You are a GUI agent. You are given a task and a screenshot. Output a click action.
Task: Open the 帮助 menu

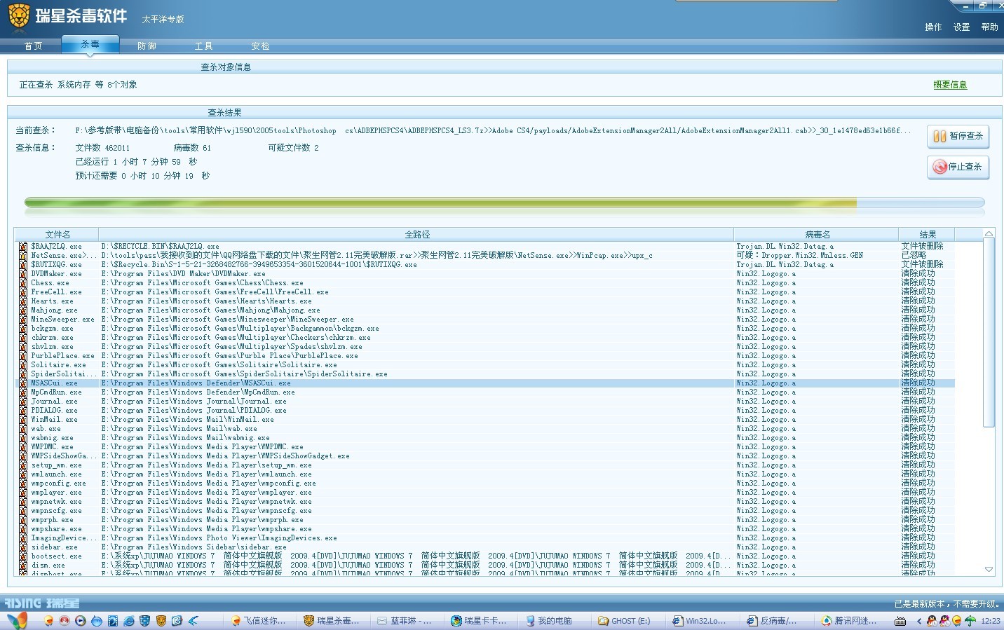click(989, 27)
